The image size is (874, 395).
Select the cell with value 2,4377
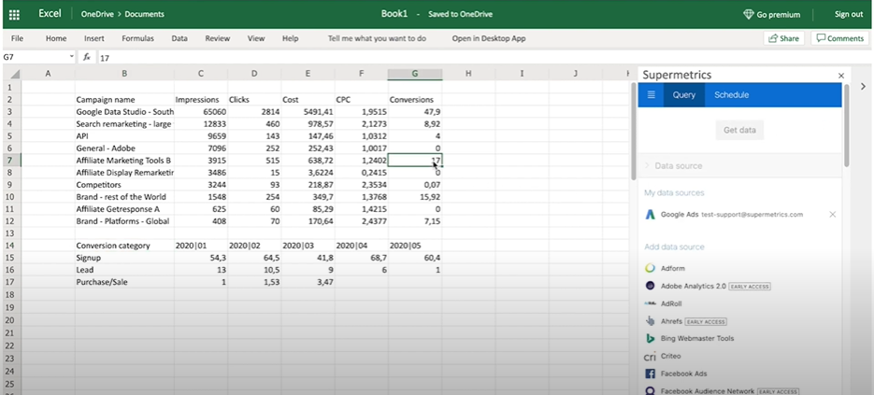361,221
